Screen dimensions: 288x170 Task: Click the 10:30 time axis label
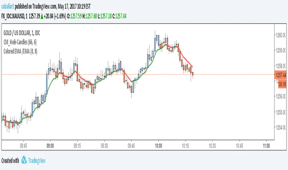(212, 146)
